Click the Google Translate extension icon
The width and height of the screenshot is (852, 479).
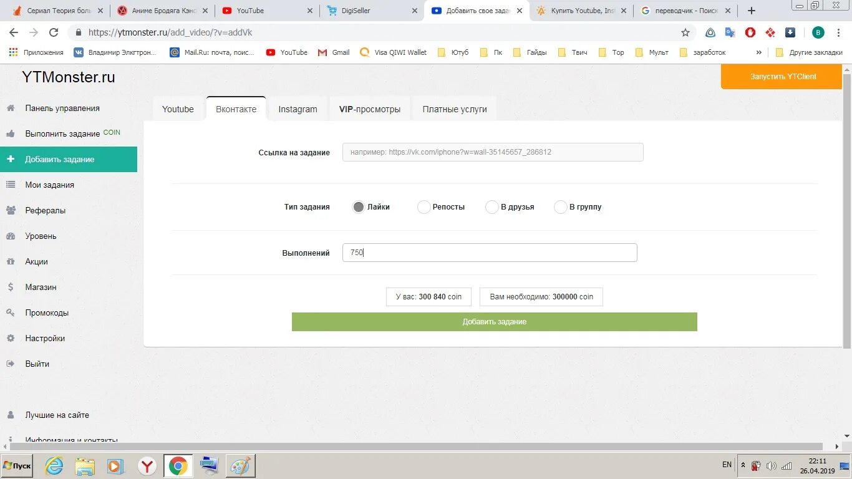730,32
